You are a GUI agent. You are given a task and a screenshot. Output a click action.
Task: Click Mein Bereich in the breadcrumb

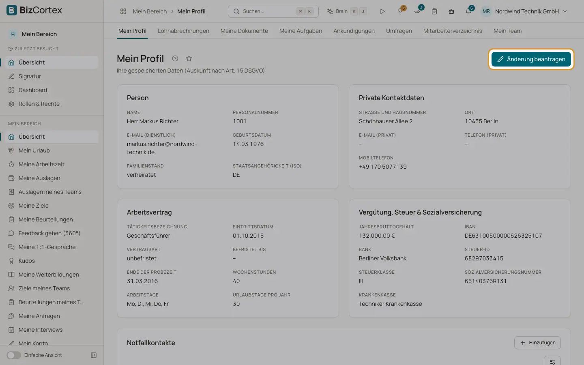point(150,11)
